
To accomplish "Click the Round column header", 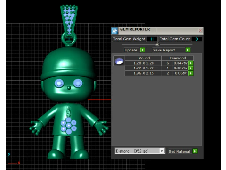I will coord(144,58).
